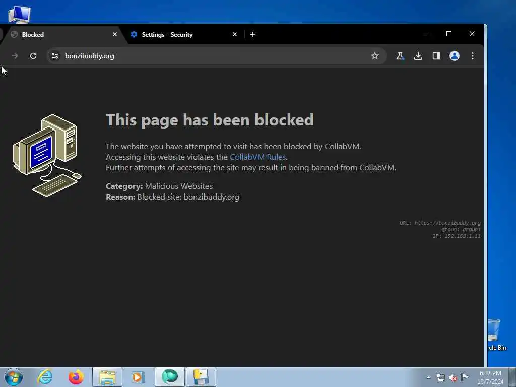Image resolution: width=516 pixels, height=387 pixels.
Task: Open the Windows Start menu
Action: click(14, 377)
